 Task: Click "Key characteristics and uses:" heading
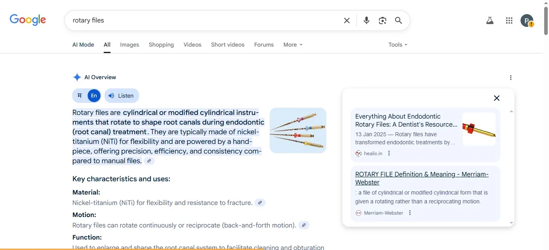click(121, 179)
